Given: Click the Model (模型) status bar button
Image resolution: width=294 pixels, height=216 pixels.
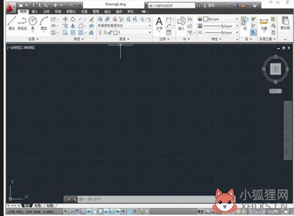Looking at the screenshot, I should coord(200,211).
